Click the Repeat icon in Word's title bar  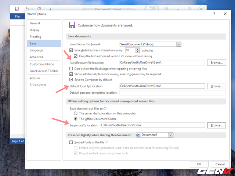[39, 9]
